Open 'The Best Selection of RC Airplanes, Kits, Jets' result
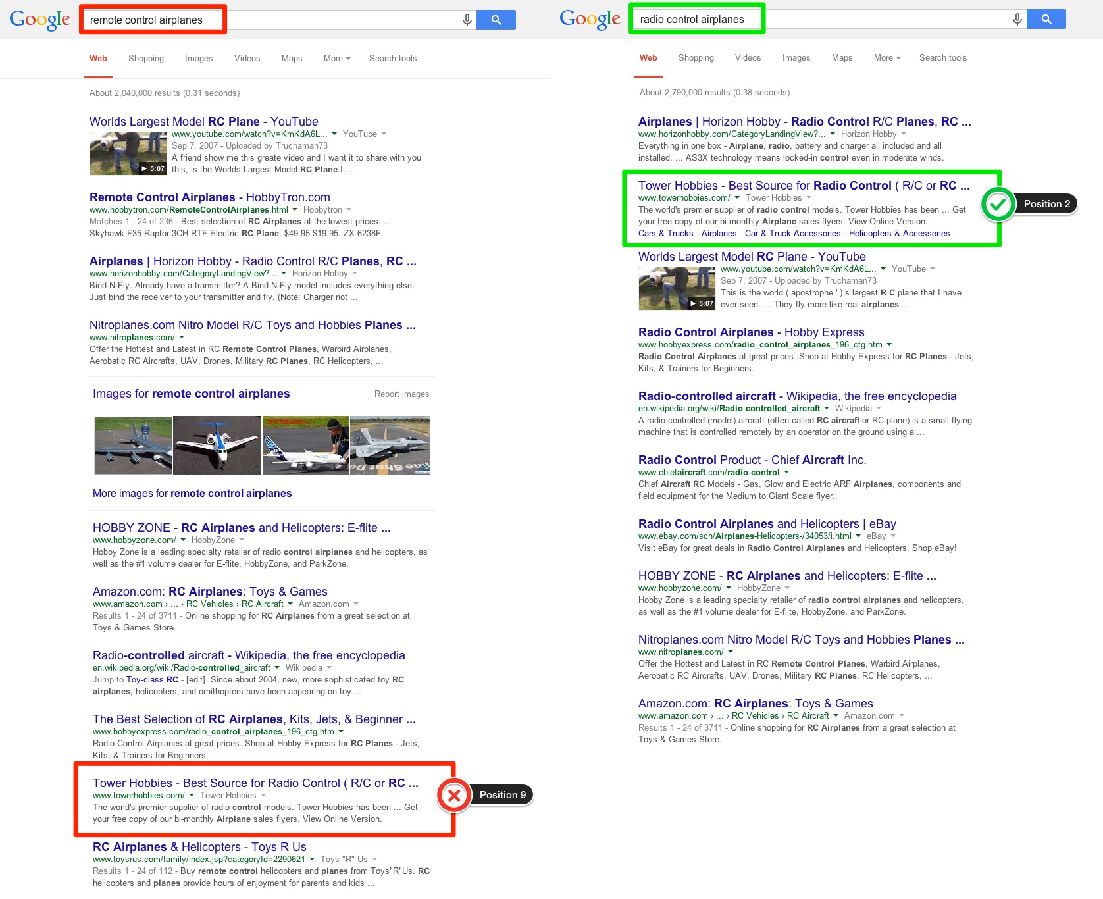The width and height of the screenshot is (1103, 899). click(254, 719)
